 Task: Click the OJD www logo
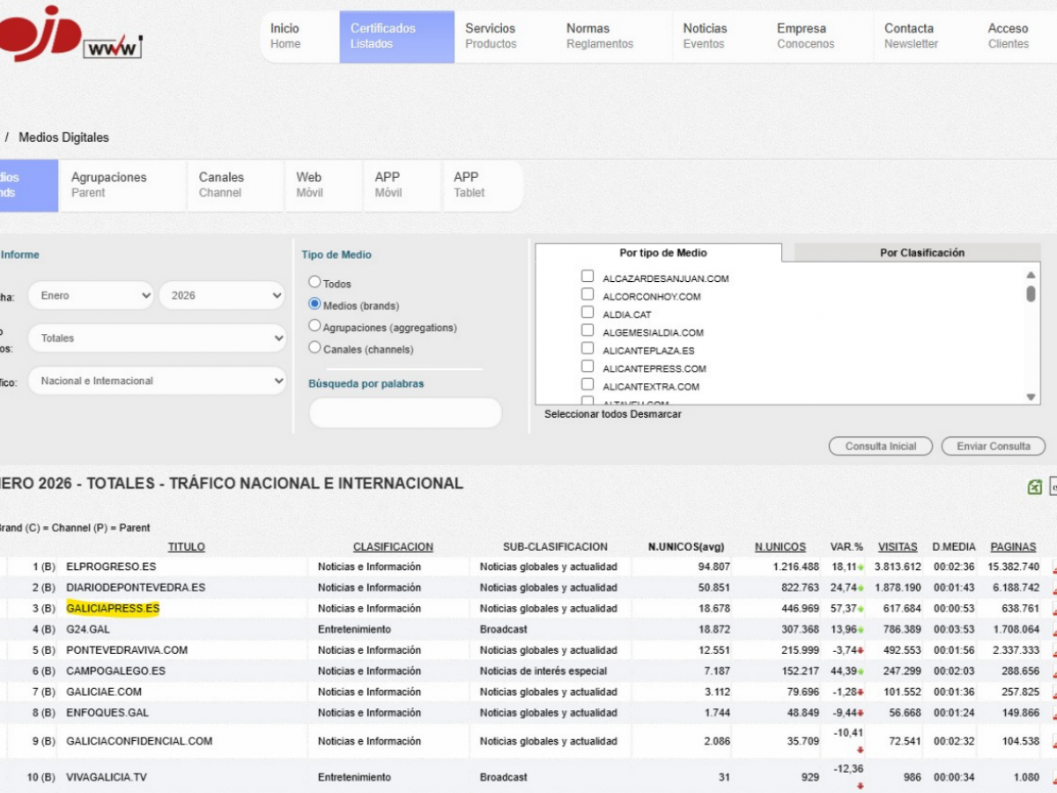70,35
